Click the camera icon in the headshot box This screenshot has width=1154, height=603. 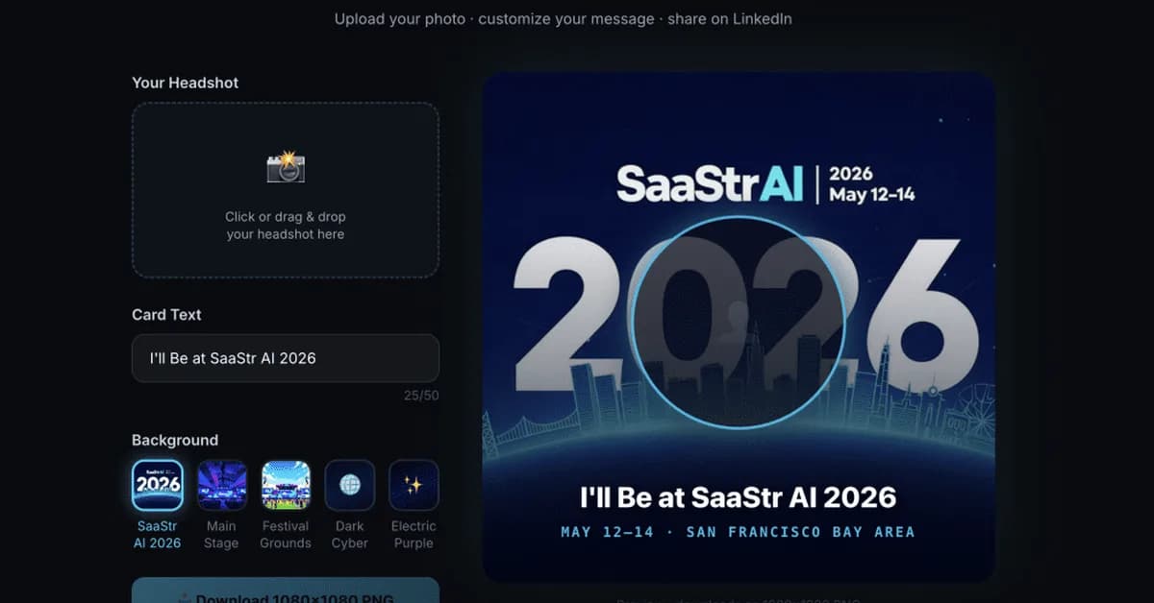286,167
